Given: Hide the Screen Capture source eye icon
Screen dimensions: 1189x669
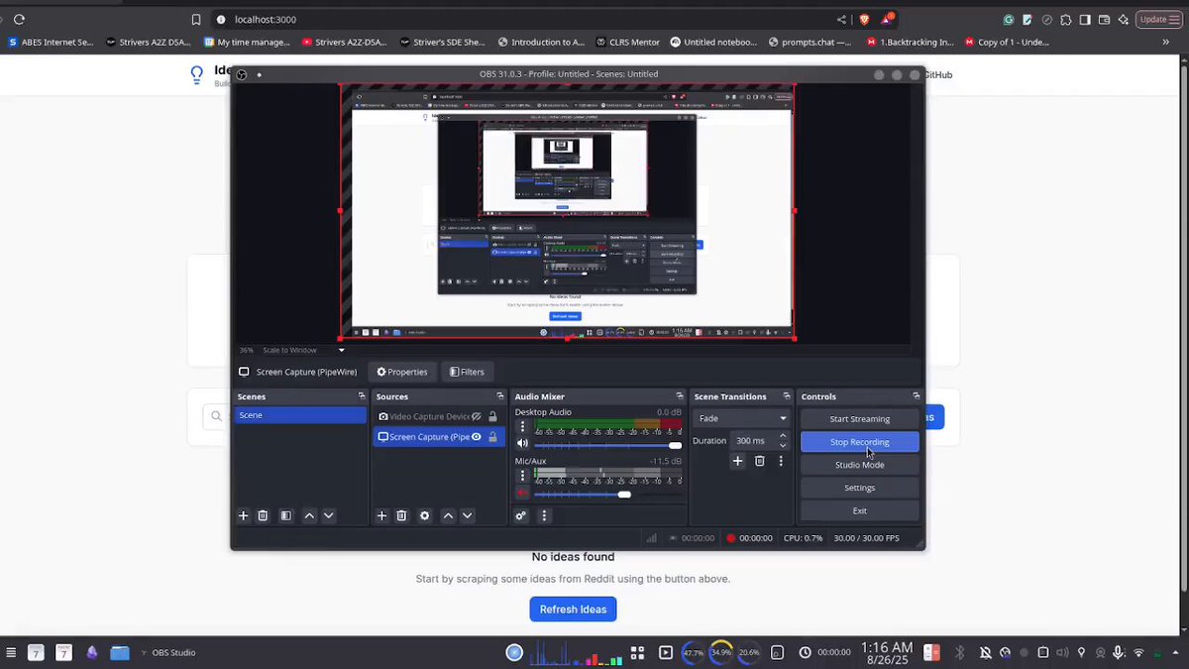Looking at the screenshot, I should 477,437.
